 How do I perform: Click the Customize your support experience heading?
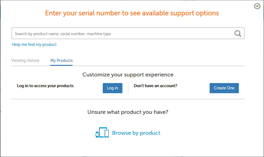tap(128, 75)
